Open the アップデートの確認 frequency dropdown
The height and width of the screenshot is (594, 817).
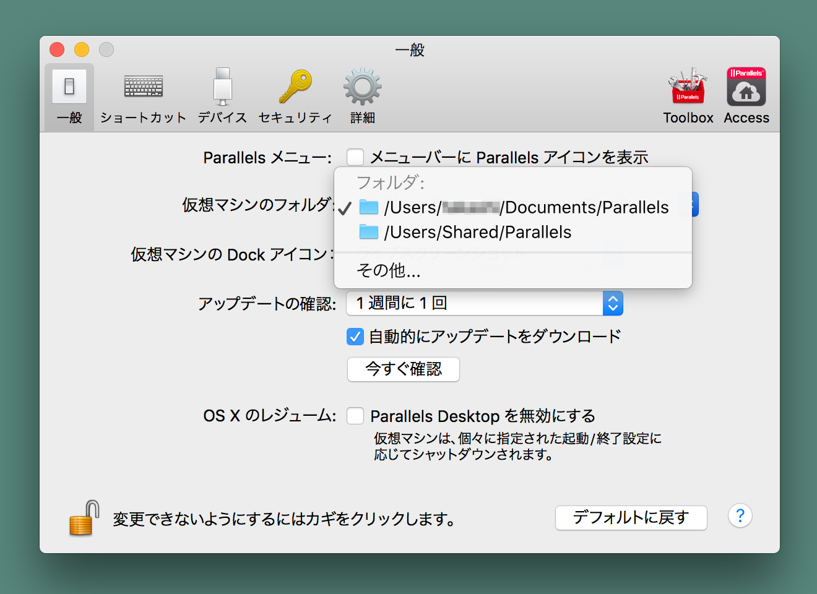(485, 303)
